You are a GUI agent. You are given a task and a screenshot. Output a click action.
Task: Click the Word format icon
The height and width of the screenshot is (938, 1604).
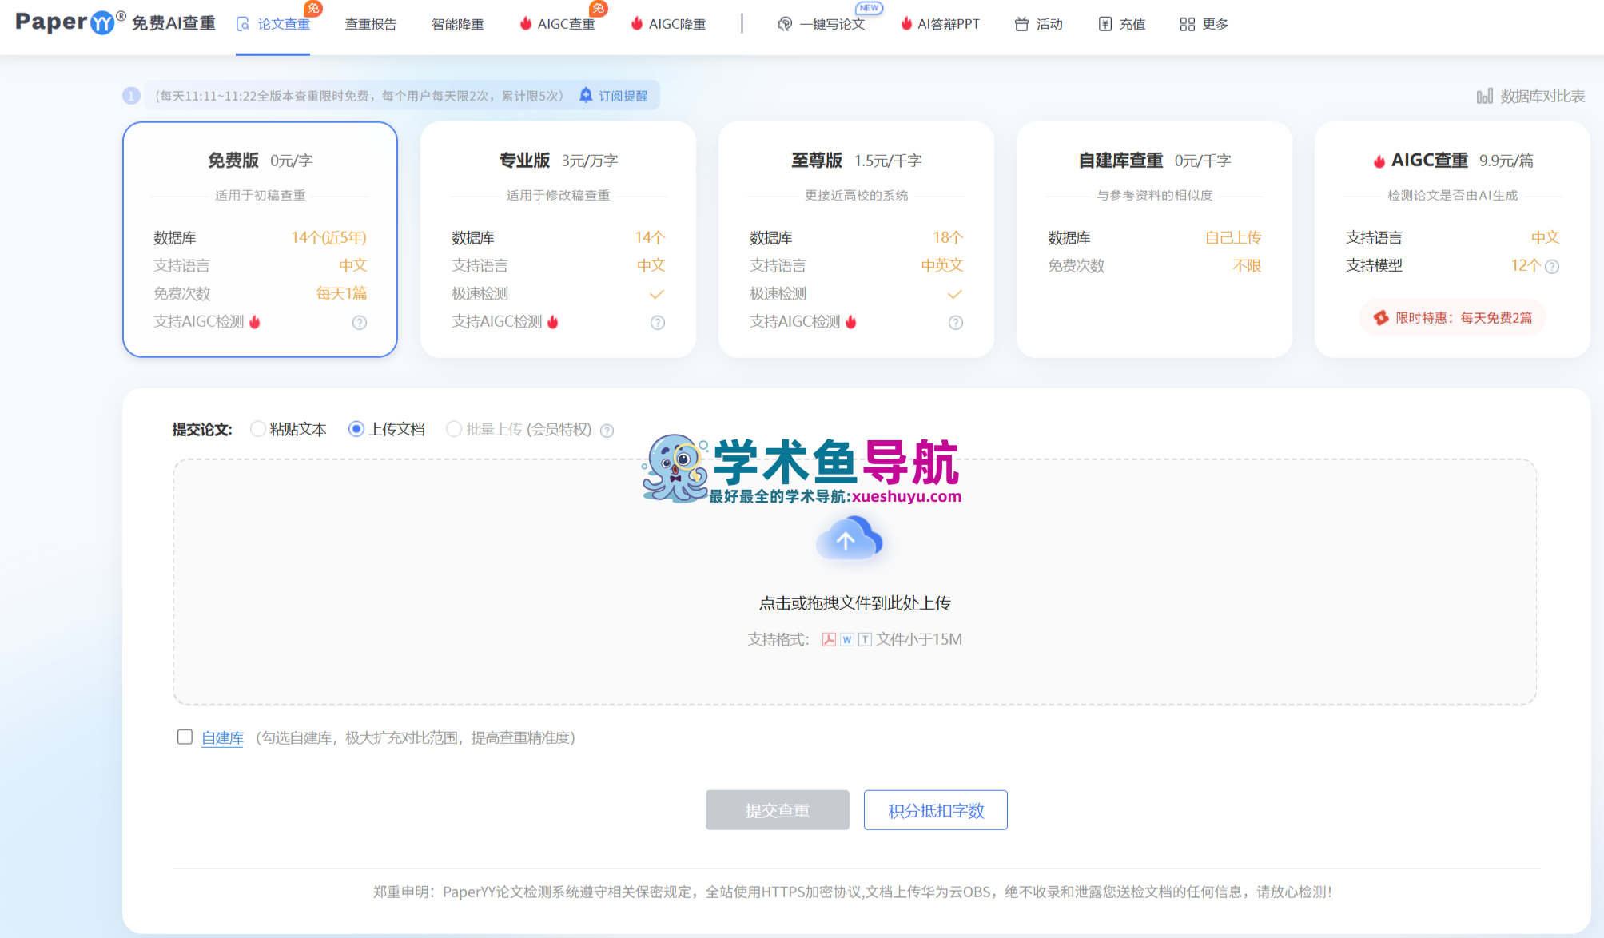847,639
